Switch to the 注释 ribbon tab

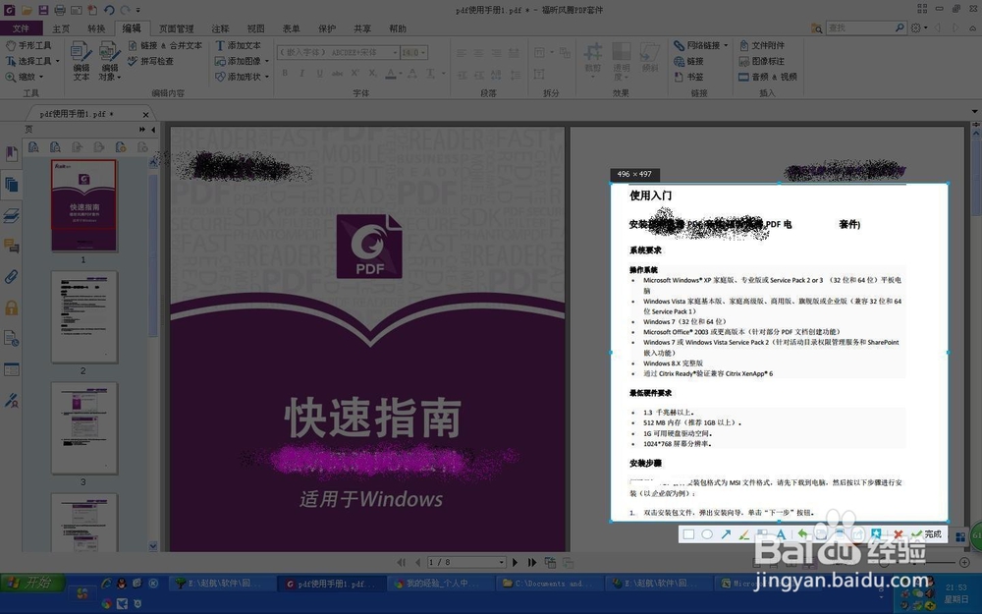pyautogui.click(x=220, y=28)
